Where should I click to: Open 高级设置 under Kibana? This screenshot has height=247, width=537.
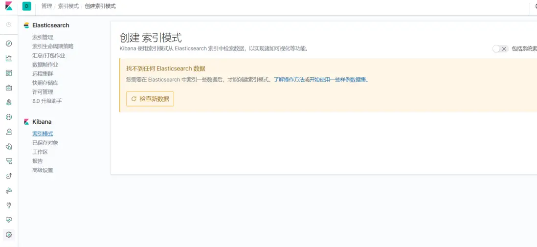tap(43, 170)
